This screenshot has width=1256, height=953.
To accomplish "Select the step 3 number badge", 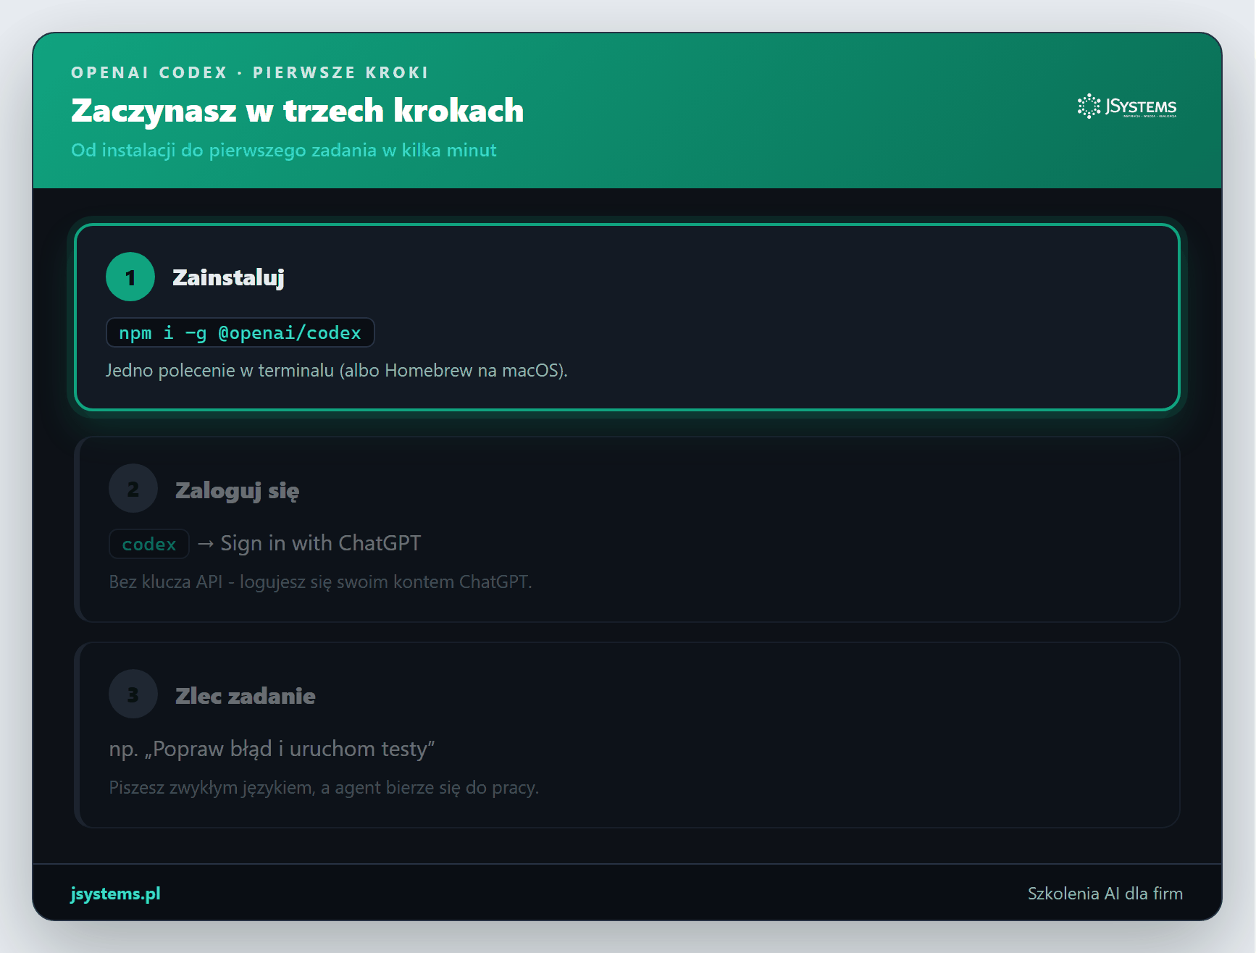I will pyautogui.click(x=133, y=694).
